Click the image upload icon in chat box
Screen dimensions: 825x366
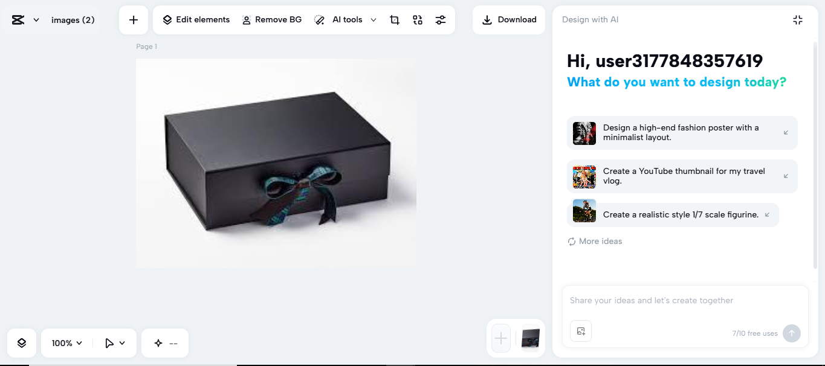click(580, 331)
